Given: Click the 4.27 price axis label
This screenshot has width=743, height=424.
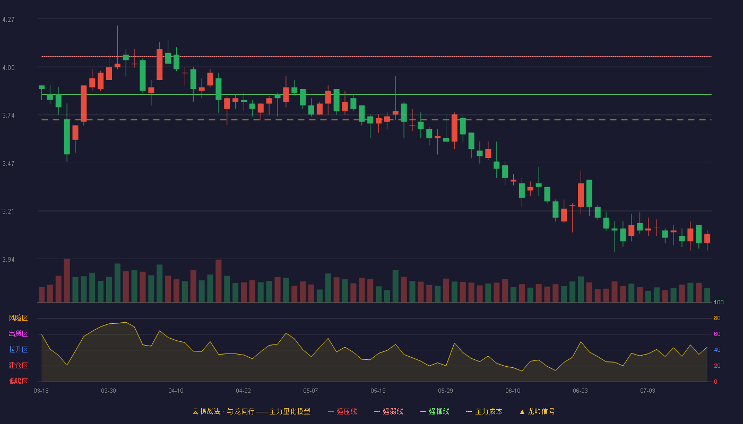Looking at the screenshot, I should click(x=8, y=20).
